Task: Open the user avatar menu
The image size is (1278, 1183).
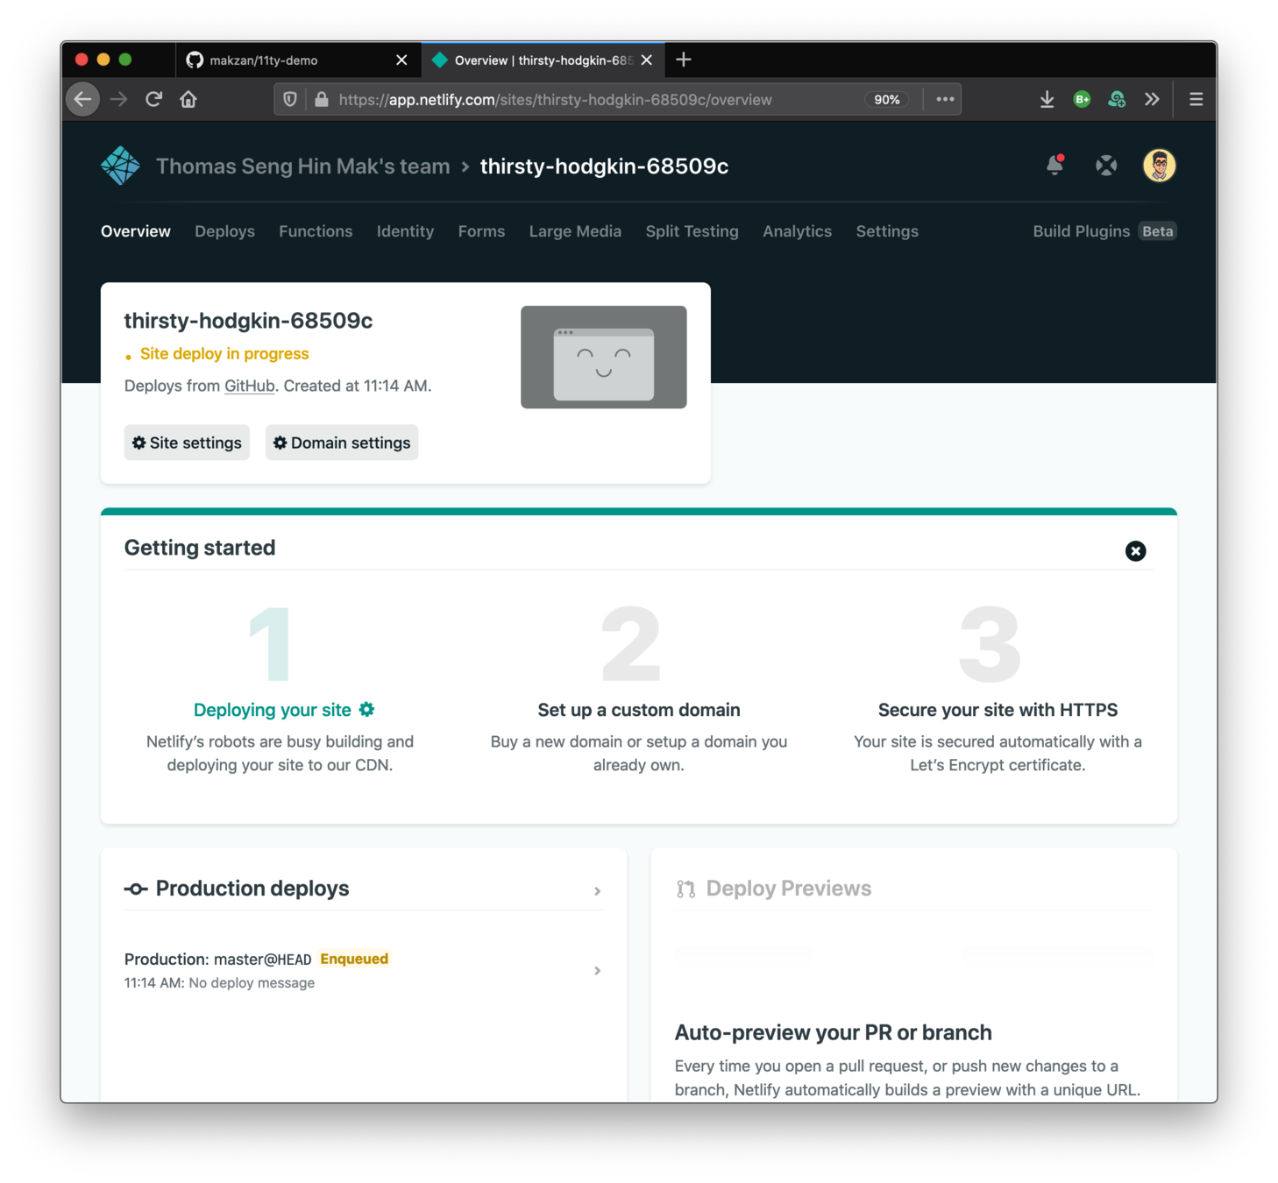Action: tap(1159, 166)
